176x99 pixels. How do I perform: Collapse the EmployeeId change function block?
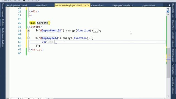[x=29, y=38]
